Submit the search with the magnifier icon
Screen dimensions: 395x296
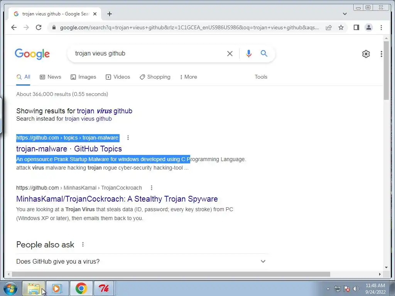tap(264, 53)
